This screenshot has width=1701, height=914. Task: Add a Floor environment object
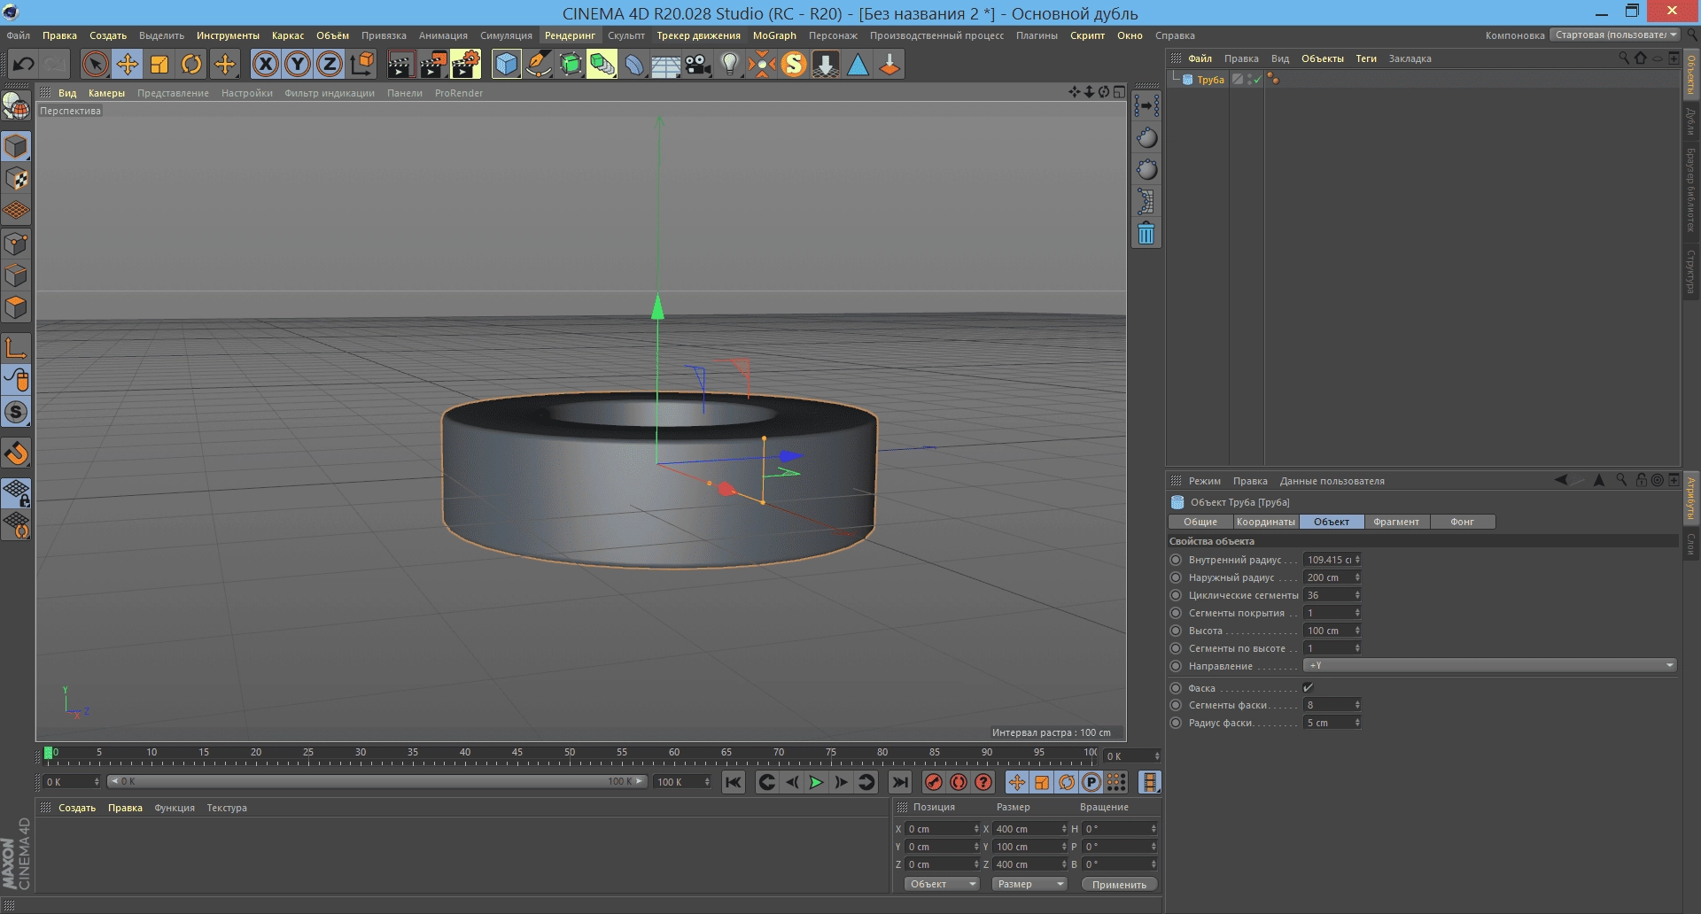pyautogui.click(x=665, y=64)
